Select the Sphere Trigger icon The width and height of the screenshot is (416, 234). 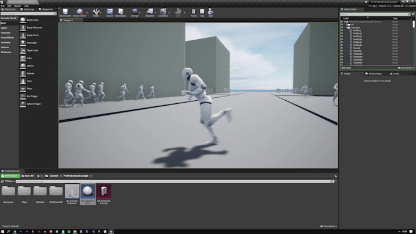pos(23,104)
